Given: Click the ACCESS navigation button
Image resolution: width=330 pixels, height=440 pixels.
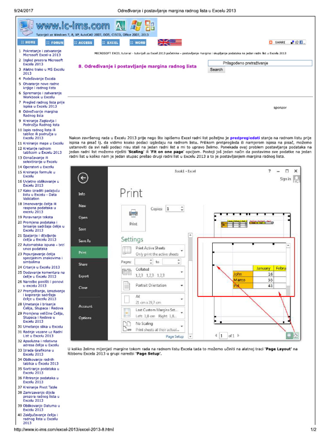Looking at the screenshot, I should point(83,43).
